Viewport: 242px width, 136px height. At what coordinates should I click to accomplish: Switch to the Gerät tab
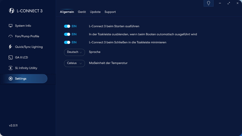coord(82,12)
